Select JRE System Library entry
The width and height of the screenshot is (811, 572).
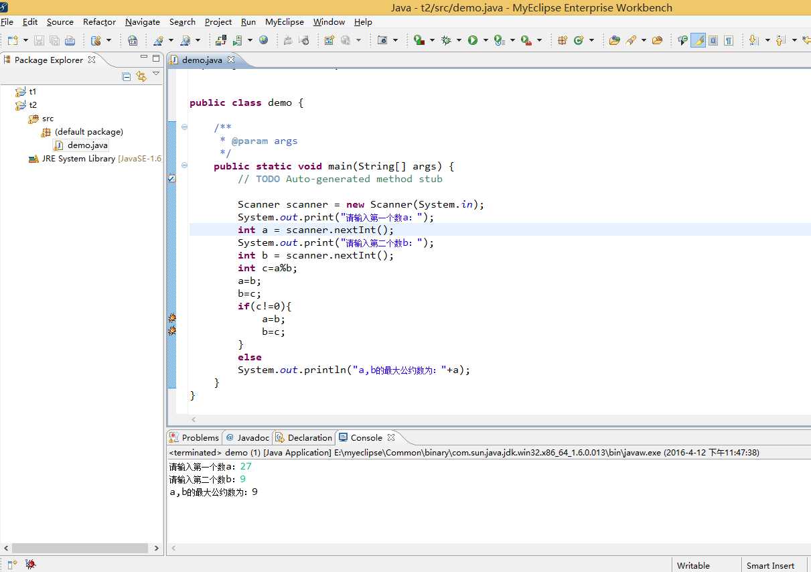pos(94,159)
